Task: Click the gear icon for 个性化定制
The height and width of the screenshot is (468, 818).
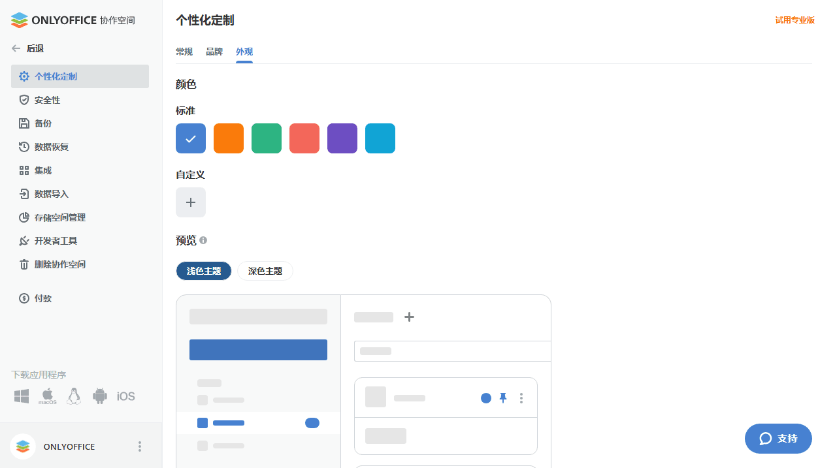Action: (24, 76)
